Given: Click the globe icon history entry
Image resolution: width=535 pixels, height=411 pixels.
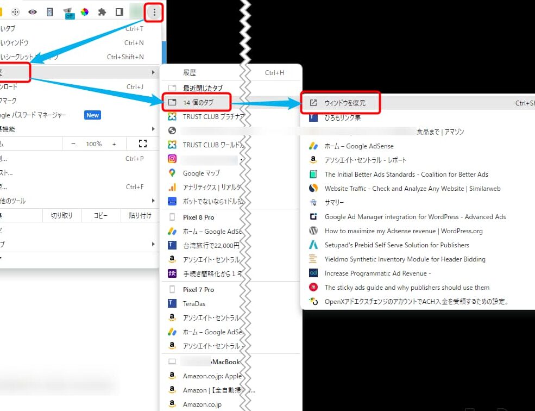Looking at the screenshot, I should [x=172, y=130].
